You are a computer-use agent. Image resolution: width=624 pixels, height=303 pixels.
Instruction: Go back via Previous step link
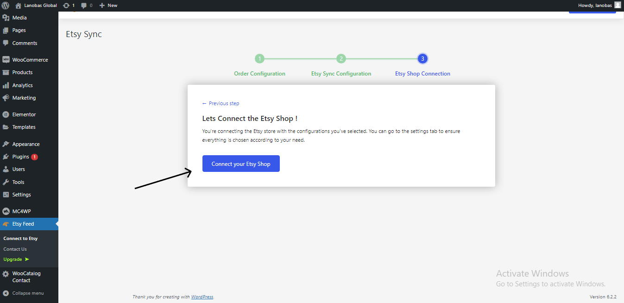click(x=221, y=103)
